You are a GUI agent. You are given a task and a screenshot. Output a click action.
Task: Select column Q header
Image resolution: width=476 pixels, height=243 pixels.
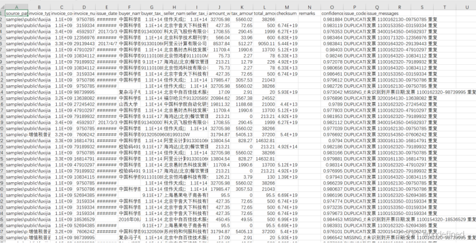click(x=377, y=7)
